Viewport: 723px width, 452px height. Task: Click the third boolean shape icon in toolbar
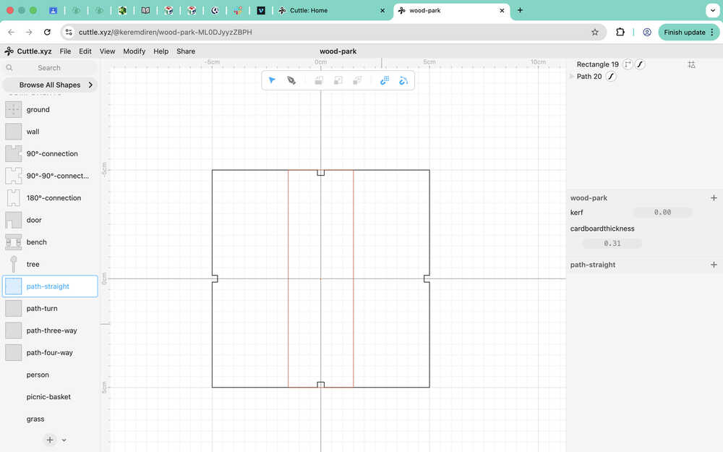(357, 81)
